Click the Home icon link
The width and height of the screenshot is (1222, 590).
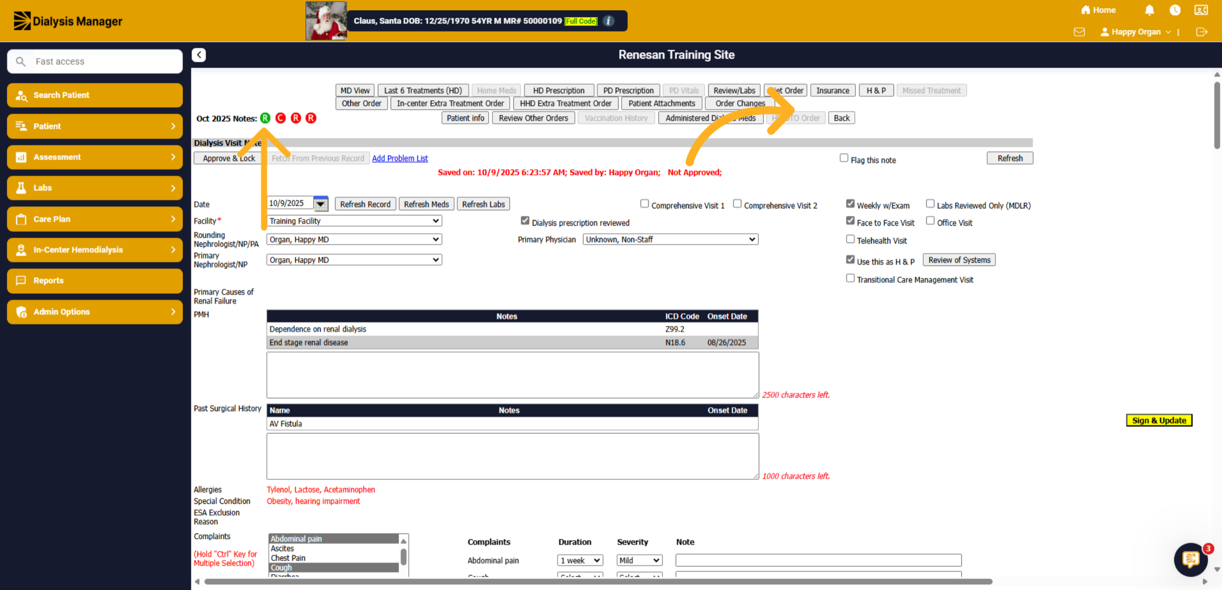(1098, 10)
